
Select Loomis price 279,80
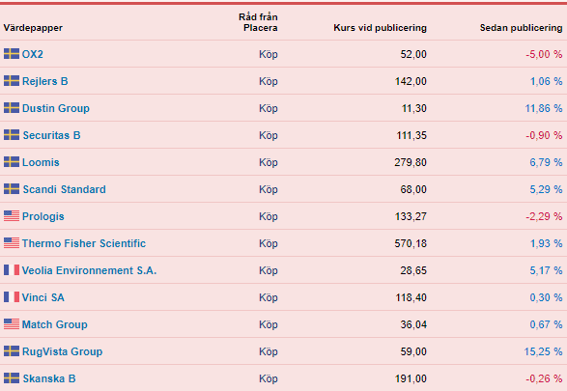point(411,162)
